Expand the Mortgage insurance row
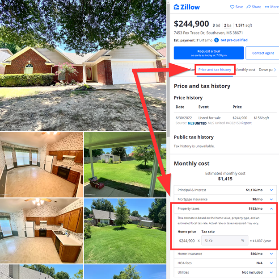The width and height of the screenshot is (279, 279). [x=271, y=199]
